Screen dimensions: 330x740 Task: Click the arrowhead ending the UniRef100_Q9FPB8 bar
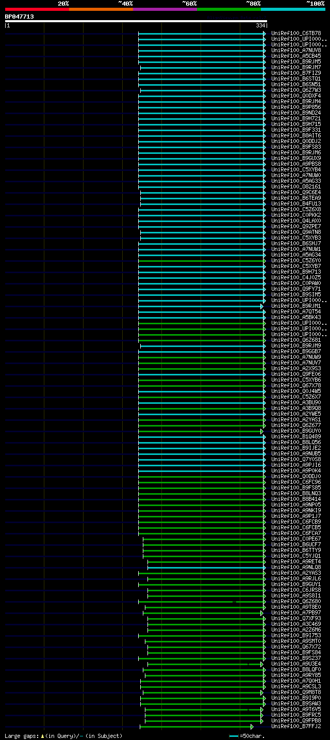pos(262,721)
